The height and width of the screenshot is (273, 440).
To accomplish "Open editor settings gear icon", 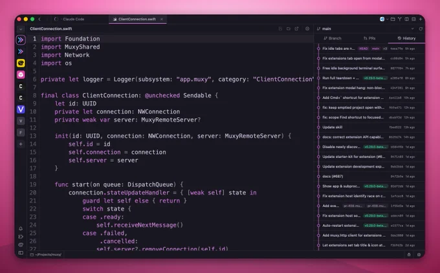I will pyautogui.click(x=307, y=28).
